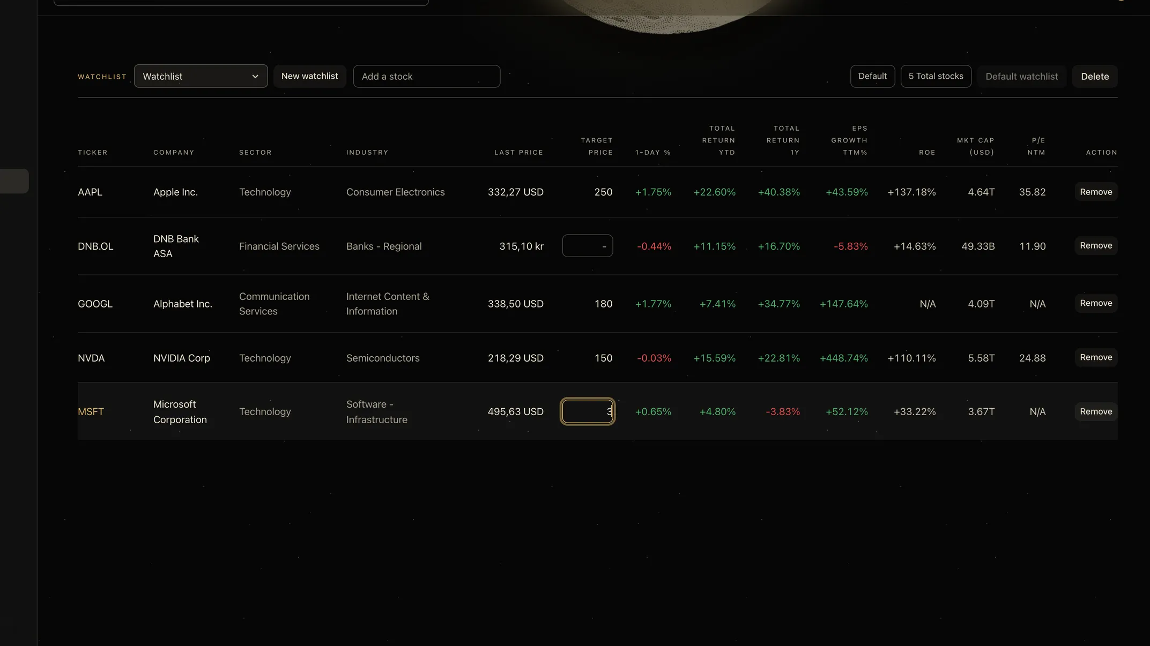Sort by the 1-Day % column header

[x=653, y=153]
